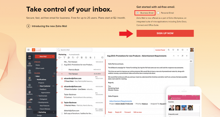The image size is (220, 117).
Task: Click the spam block icon in mail toolbar
Action: click(x=86, y=58)
